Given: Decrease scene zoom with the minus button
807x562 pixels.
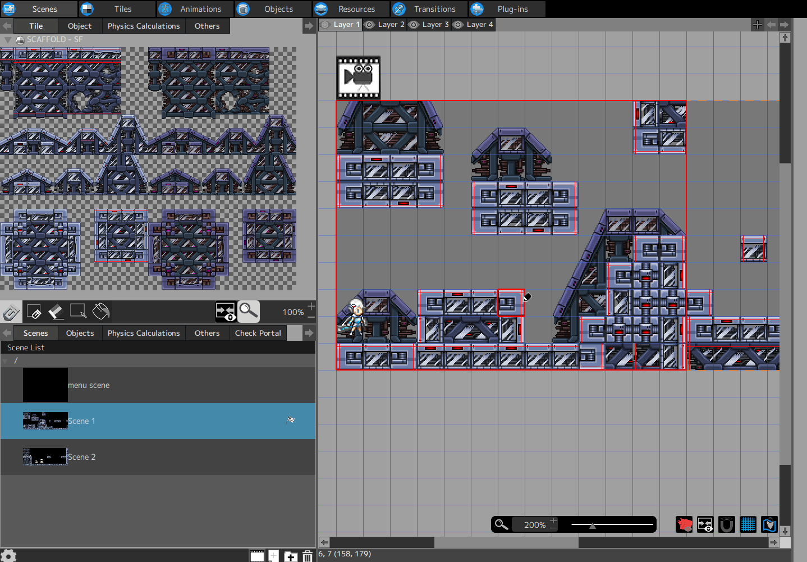Looking at the screenshot, I should [553, 529].
